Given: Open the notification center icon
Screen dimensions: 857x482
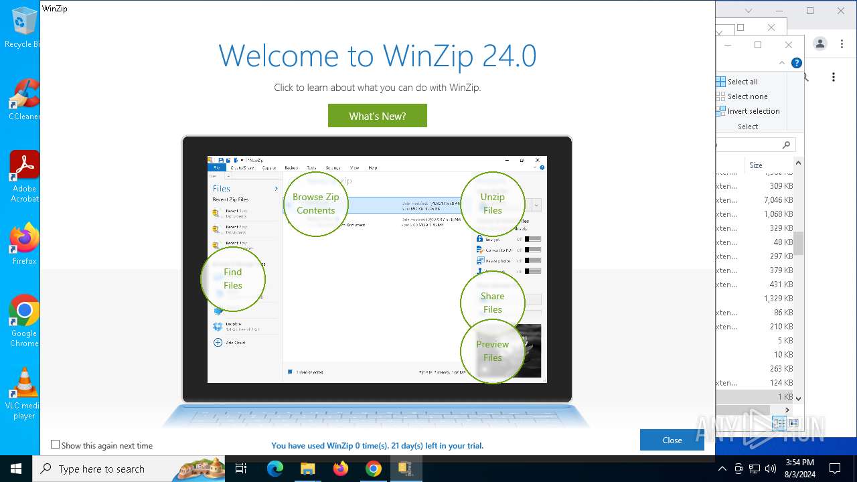Looking at the screenshot, I should 835,469.
